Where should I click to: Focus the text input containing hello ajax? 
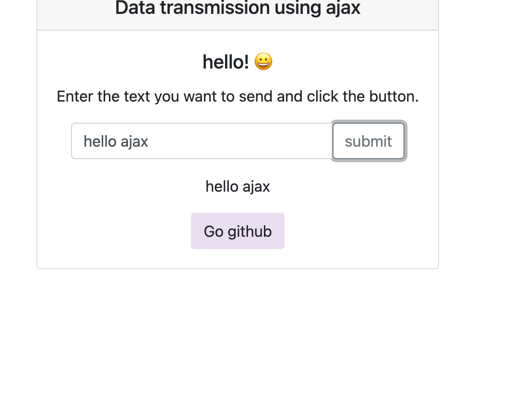coord(202,141)
